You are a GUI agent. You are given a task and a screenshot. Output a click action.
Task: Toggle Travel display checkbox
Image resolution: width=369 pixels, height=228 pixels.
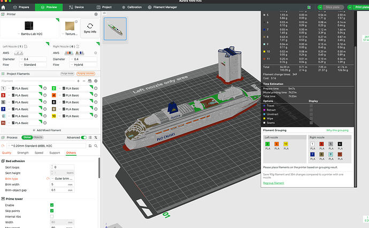pyautogui.click(x=311, y=106)
